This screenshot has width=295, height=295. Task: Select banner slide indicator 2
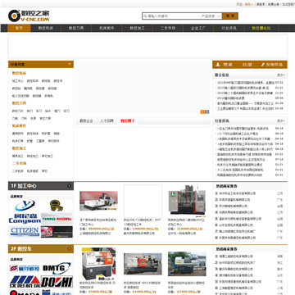point(206,111)
